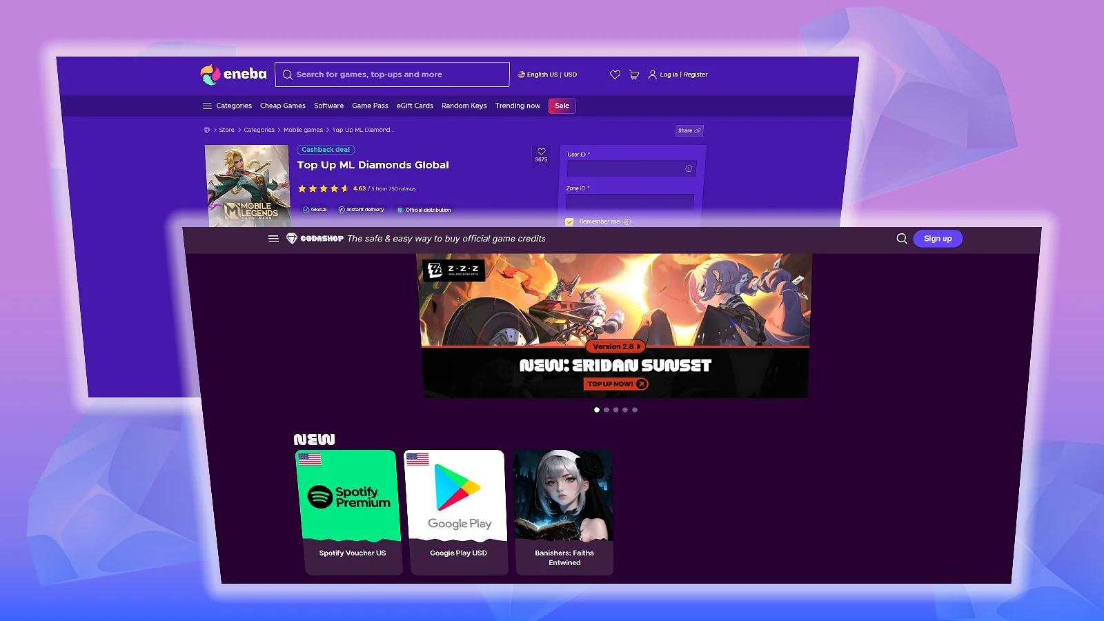Click Register on Eneba
The image size is (1104, 621).
point(696,75)
